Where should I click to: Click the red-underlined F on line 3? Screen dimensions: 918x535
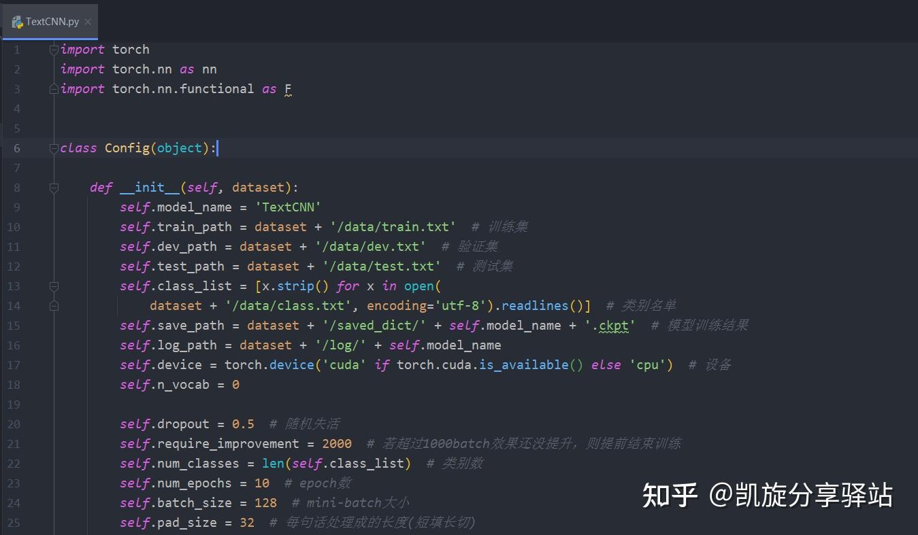point(287,88)
